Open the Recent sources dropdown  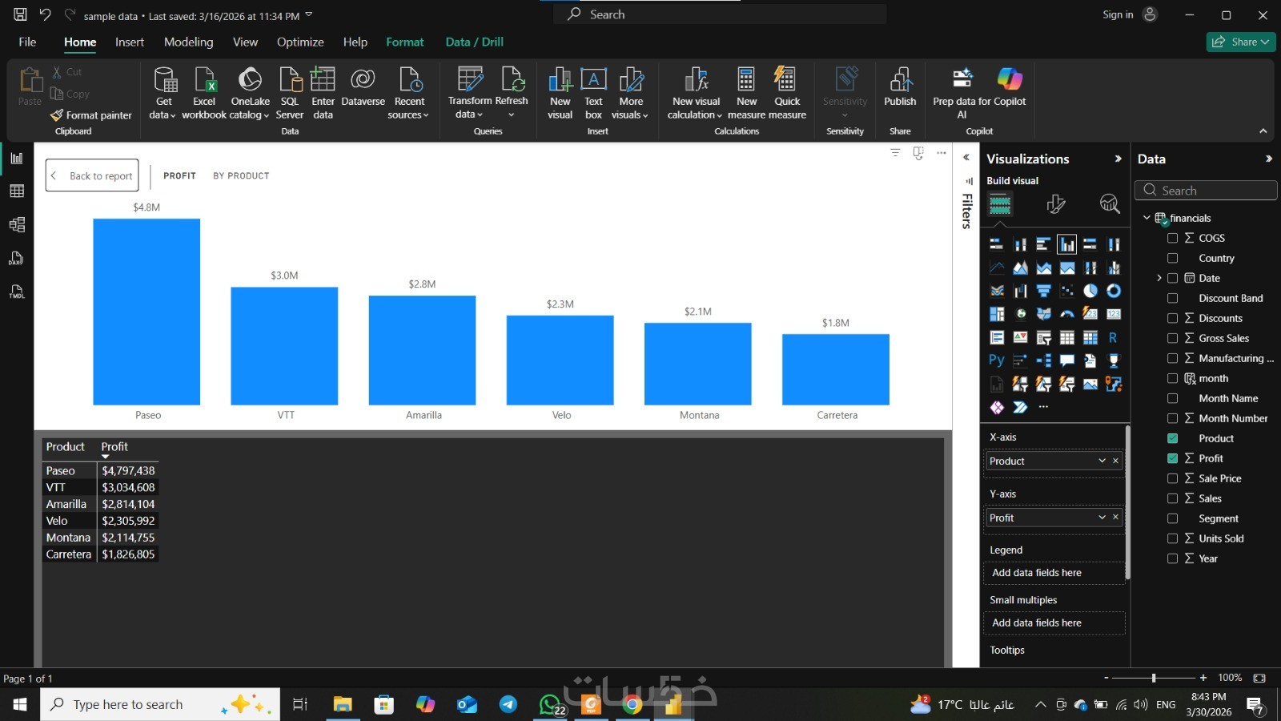(x=409, y=93)
